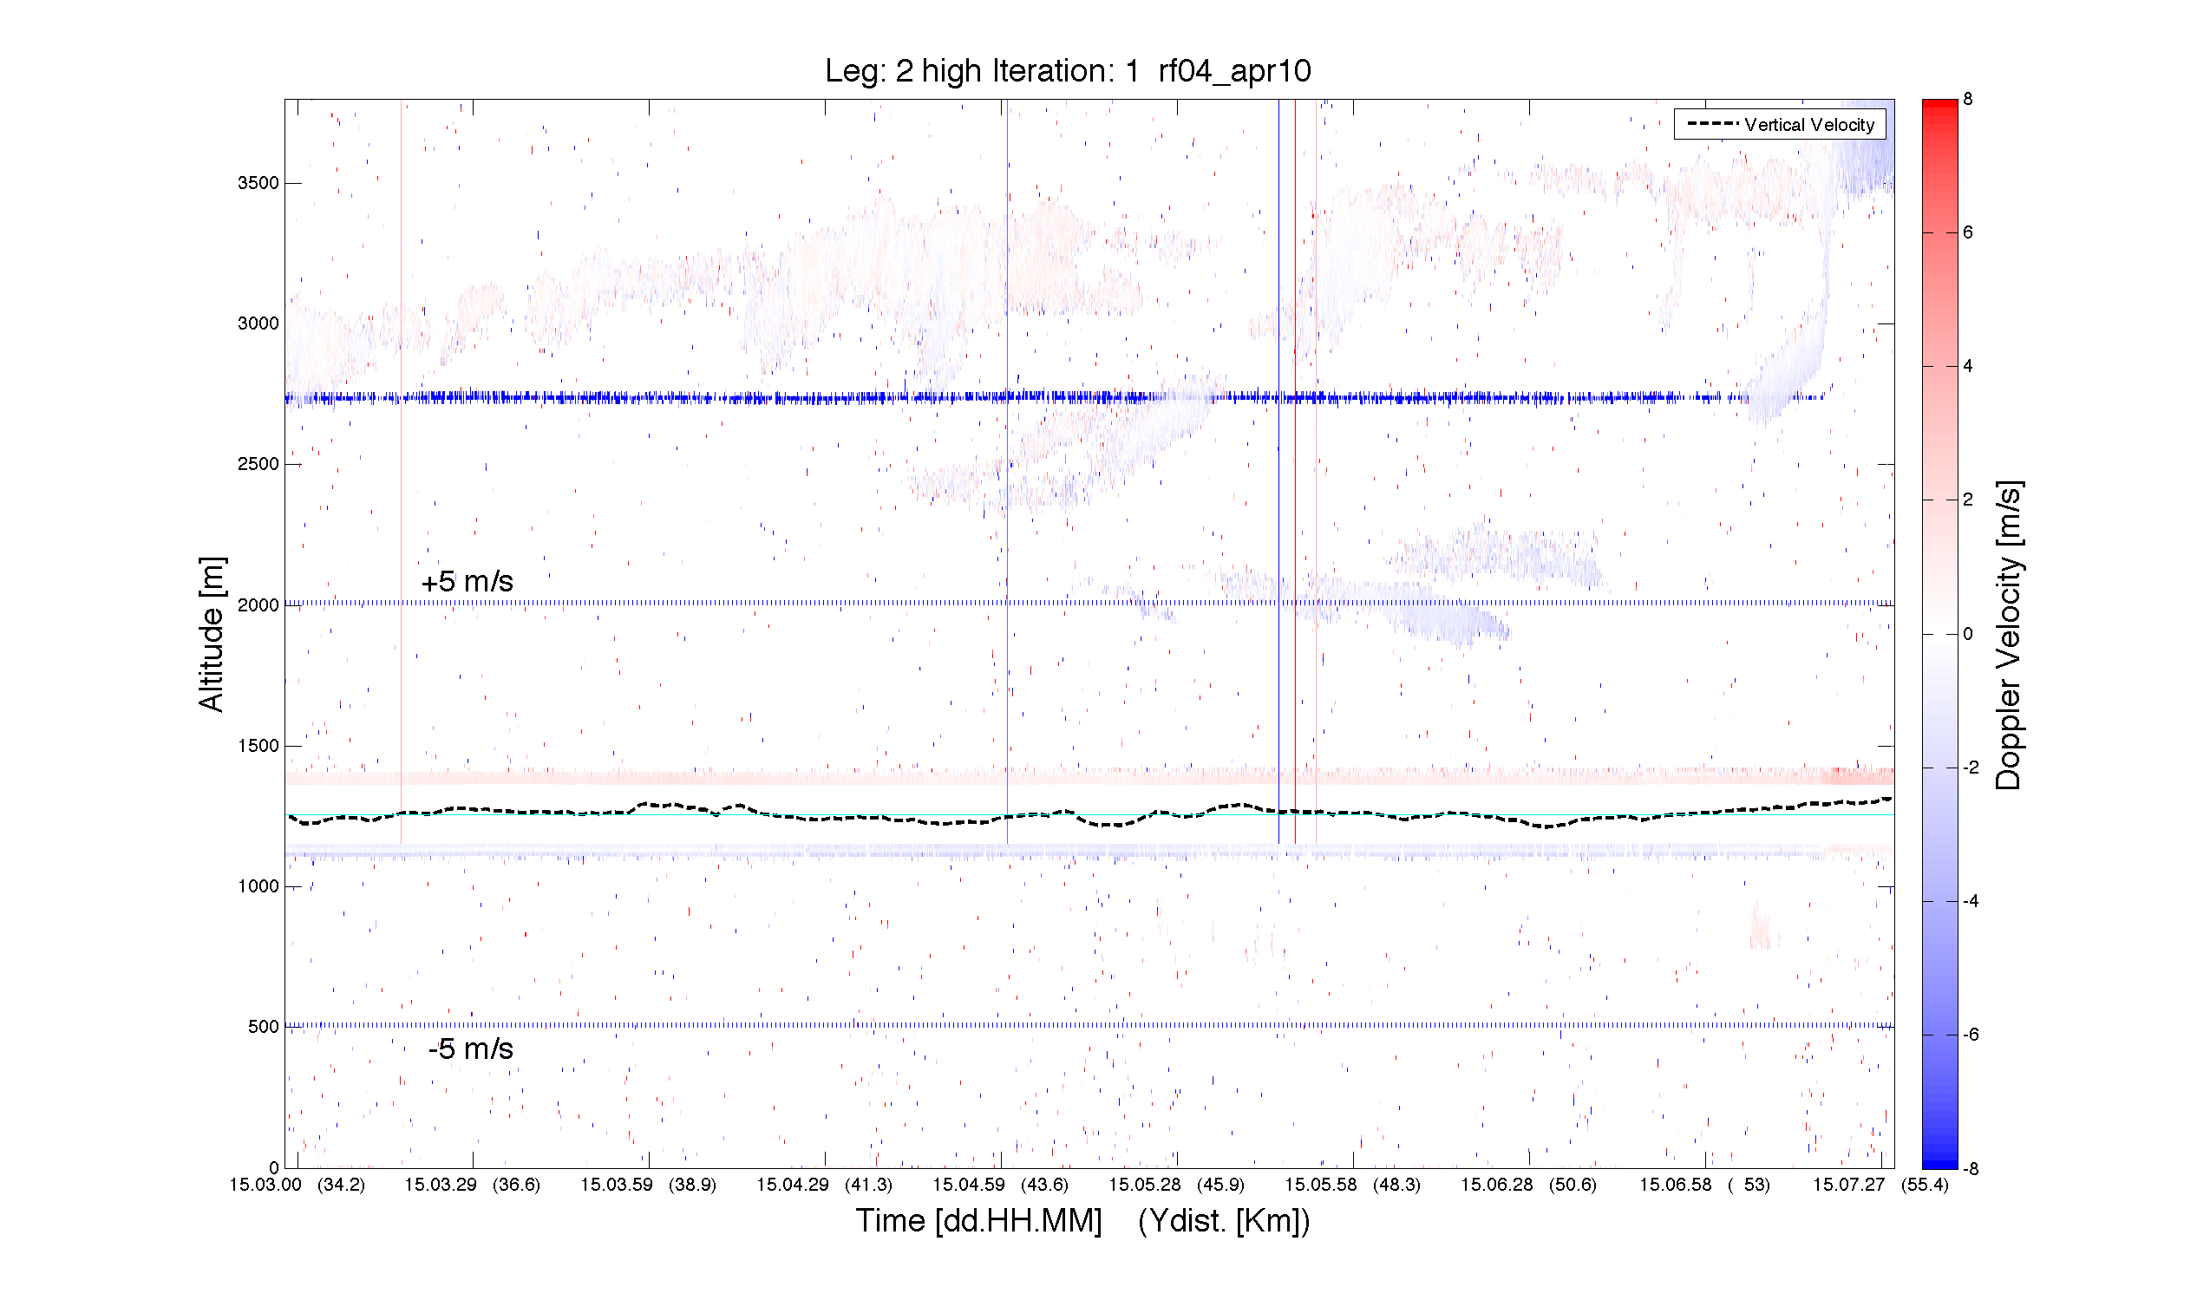Viewport: 2197px width, 1313px height.
Task: Click the altitude tick label '3000'
Action: (258, 323)
